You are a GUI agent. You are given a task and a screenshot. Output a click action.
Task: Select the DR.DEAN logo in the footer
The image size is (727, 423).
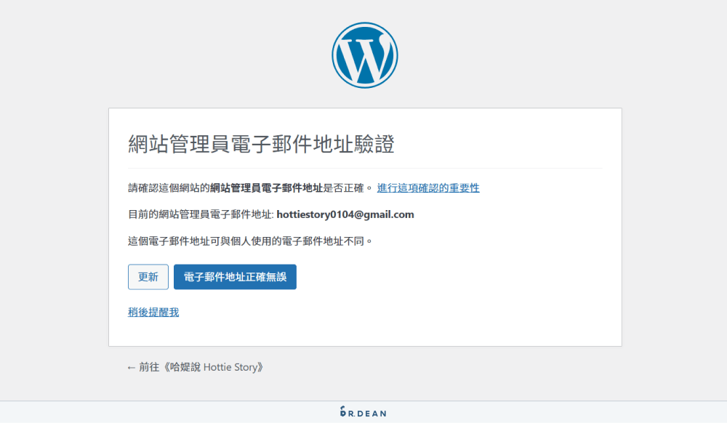[x=363, y=411]
